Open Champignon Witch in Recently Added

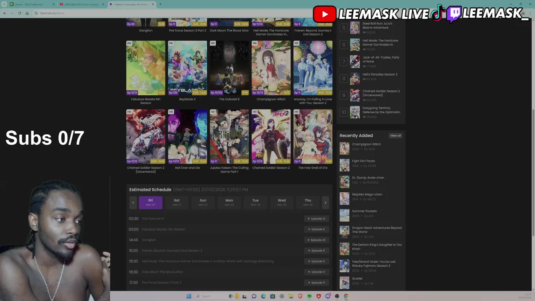click(366, 144)
